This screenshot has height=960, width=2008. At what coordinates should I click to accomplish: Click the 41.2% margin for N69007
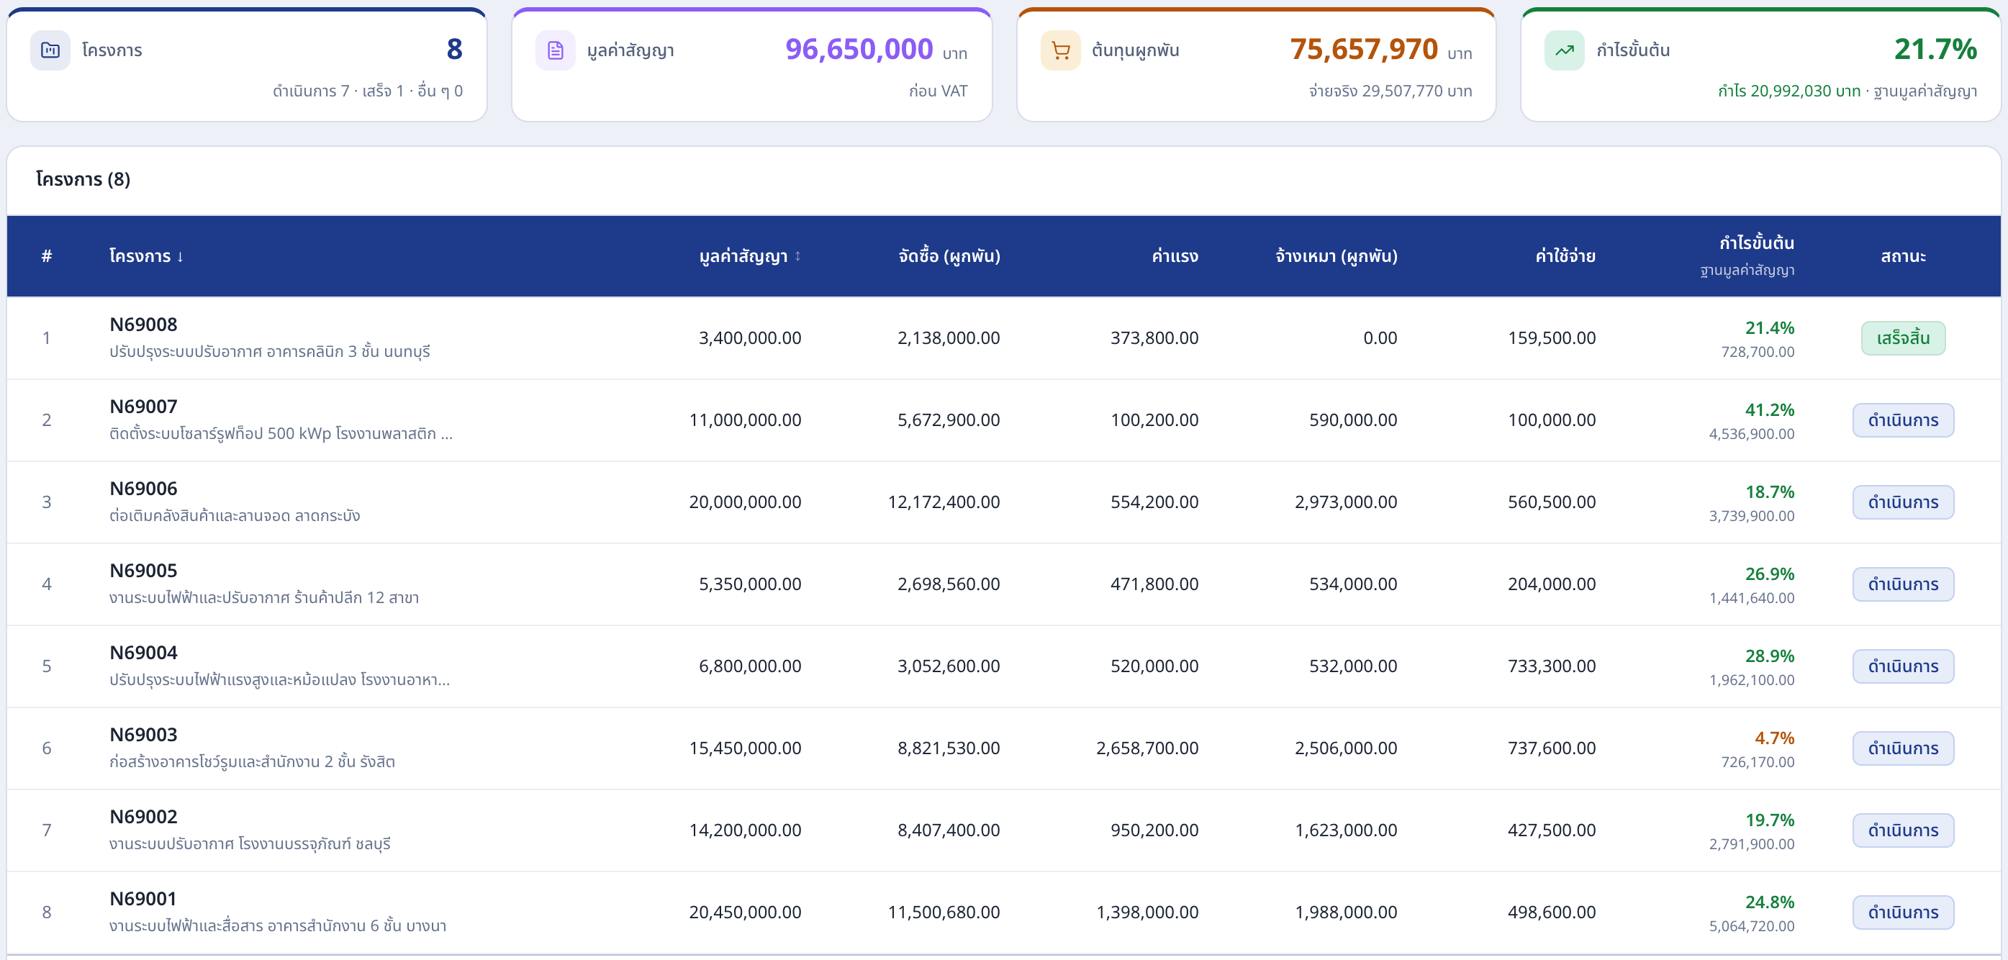[1770, 410]
